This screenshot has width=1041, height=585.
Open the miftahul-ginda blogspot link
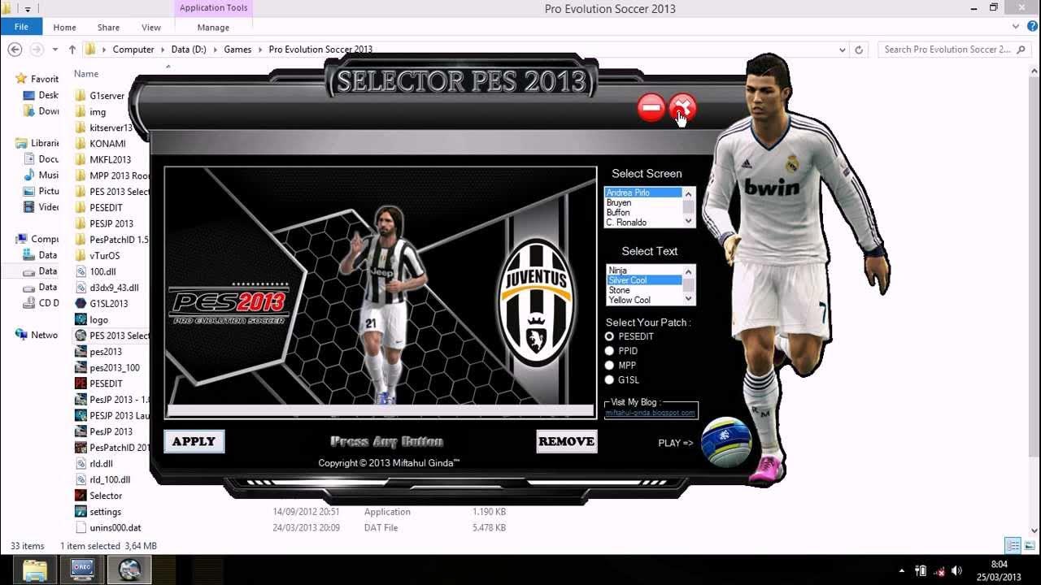click(651, 413)
